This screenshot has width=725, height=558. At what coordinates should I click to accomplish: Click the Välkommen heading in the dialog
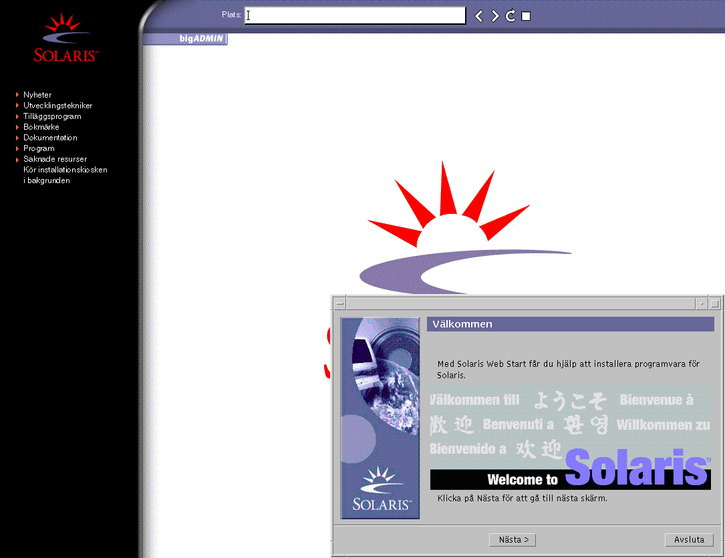pyautogui.click(x=462, y=324)
